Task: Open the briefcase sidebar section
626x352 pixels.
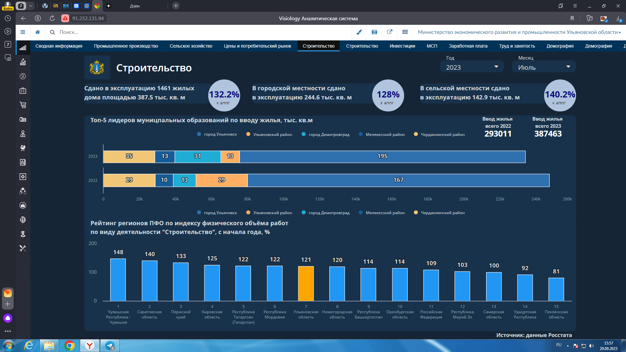Action: pyautogui.click(x=23, y=91)
